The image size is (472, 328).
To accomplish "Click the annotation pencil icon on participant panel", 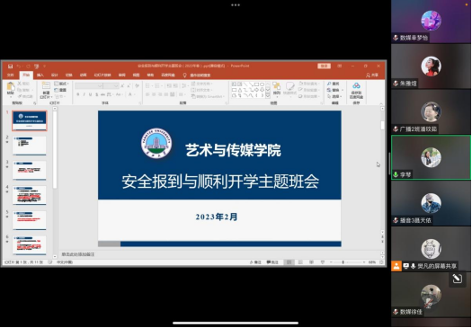I will (x=457, y=279).
